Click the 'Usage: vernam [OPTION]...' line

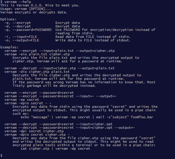(x=26, y=9)
